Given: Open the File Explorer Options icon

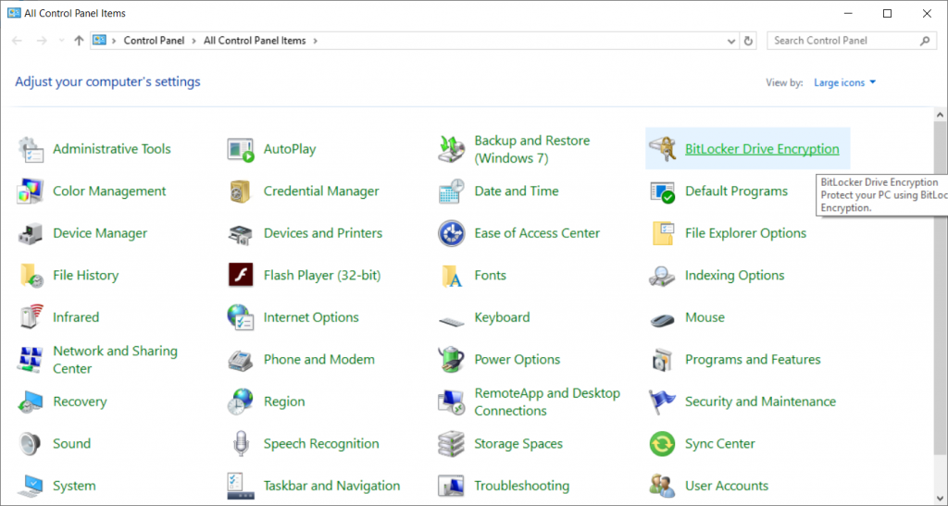Looking at the screenshot, I should [662, 233].
